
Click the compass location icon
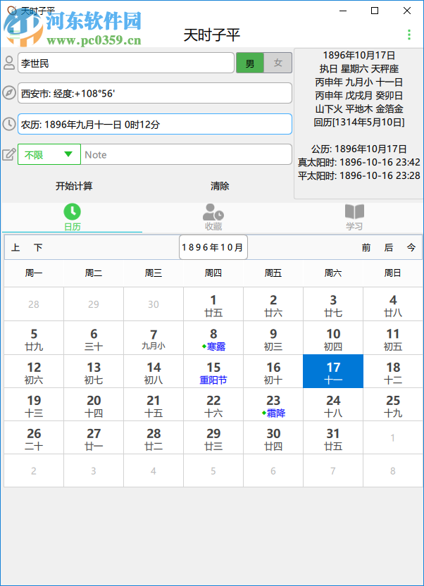(x=9, y=93)
